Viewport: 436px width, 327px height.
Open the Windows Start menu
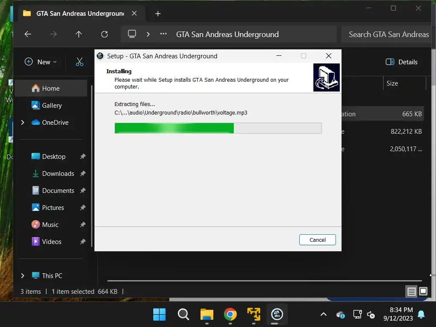[159, 315]
